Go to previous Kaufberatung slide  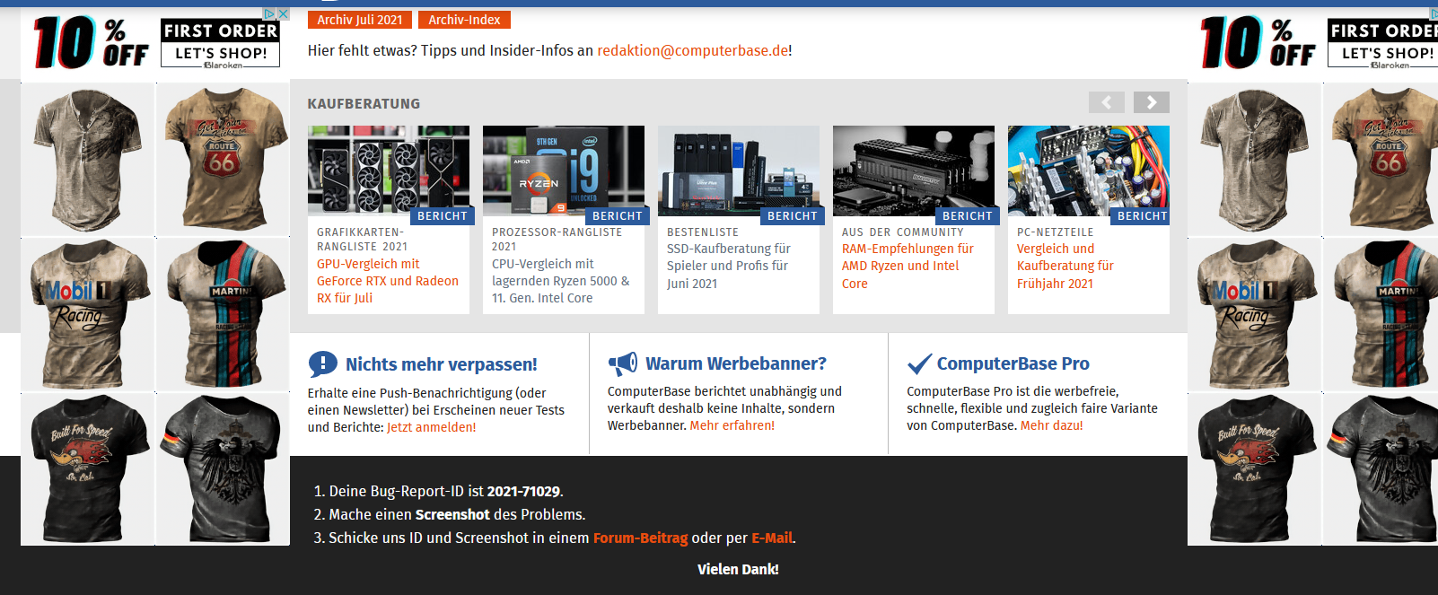tap(1107, 102)
